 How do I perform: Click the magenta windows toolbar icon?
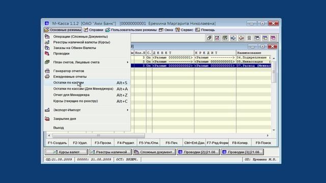pyautogui.click(x=273, y=38)
